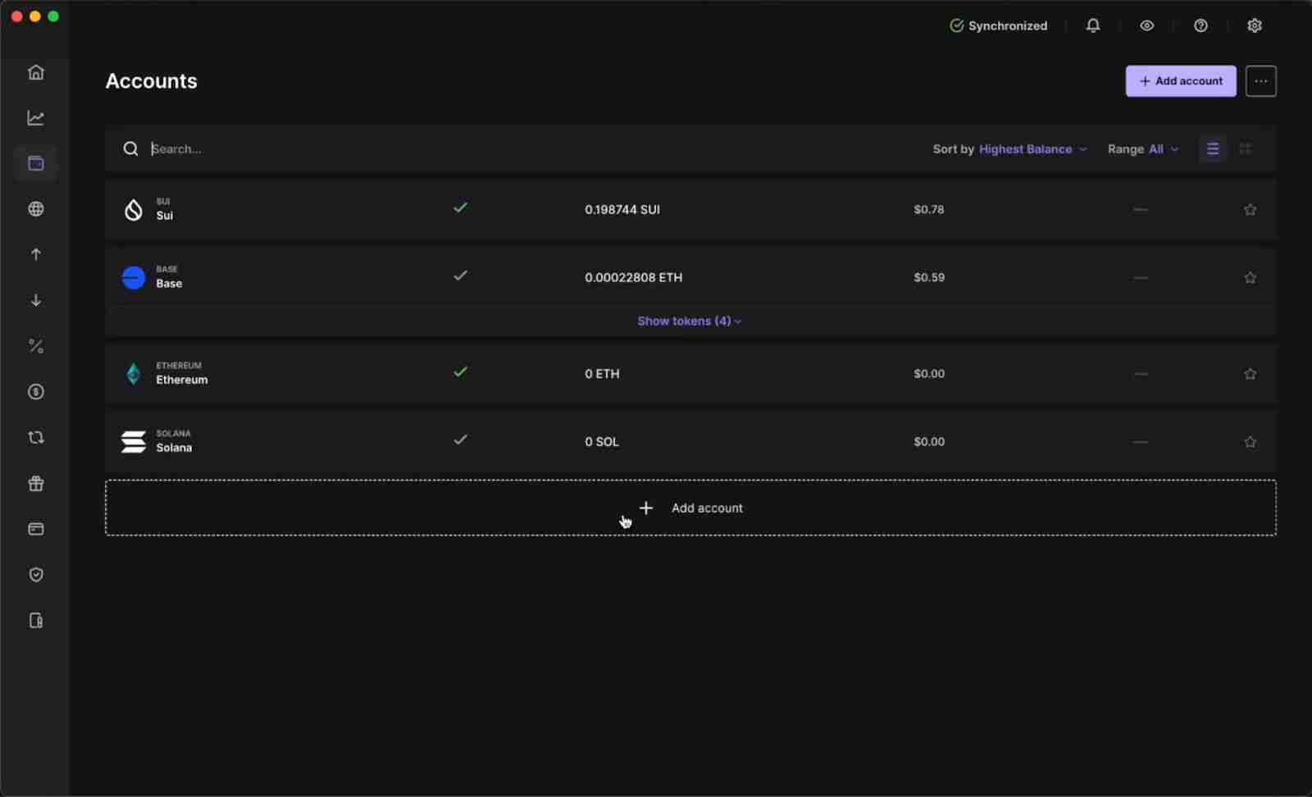1312x797 pixels.
Task: Click the Receive down-arrow sidebar icon
Action: click(36, 301)
